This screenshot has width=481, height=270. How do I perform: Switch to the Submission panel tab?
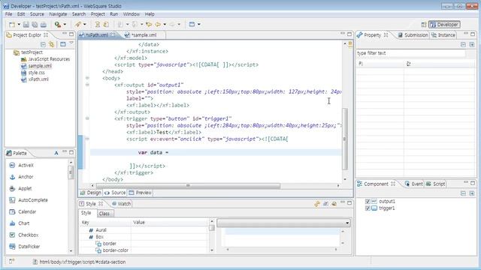pos(413,35)
